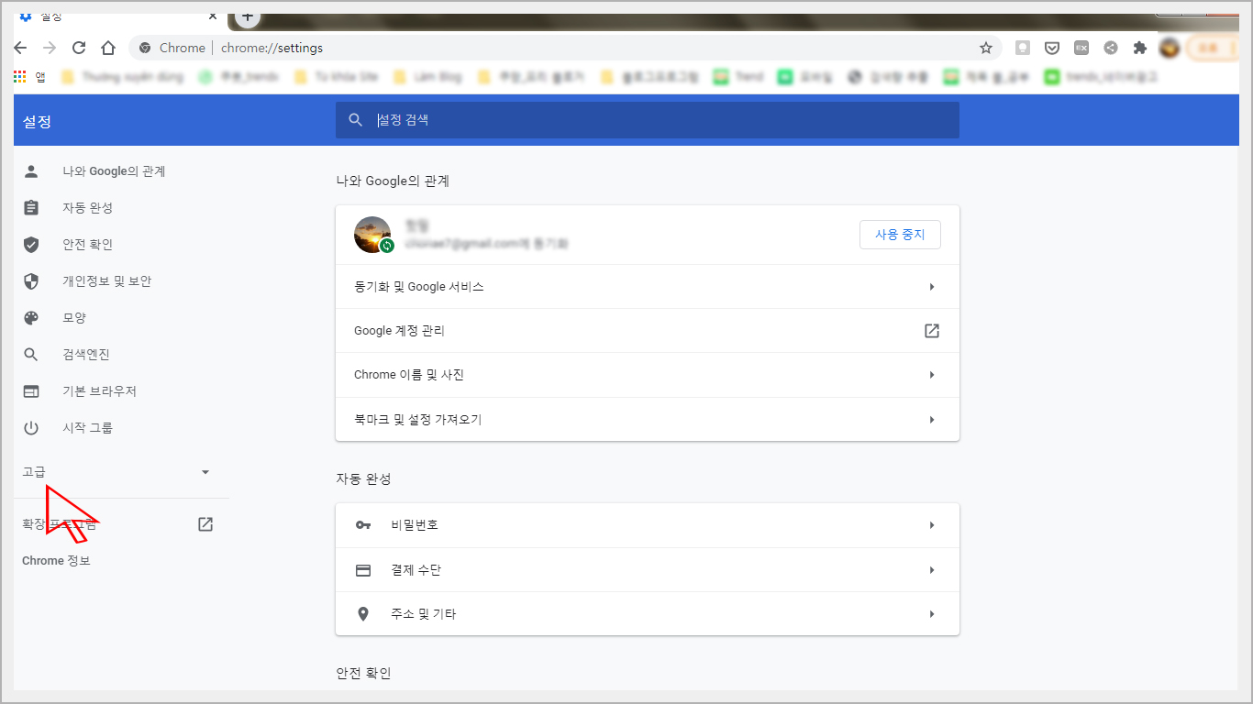Open the Trend bookmark
The height and width of the screenshot is (704, 1253).
click(738, 77)
